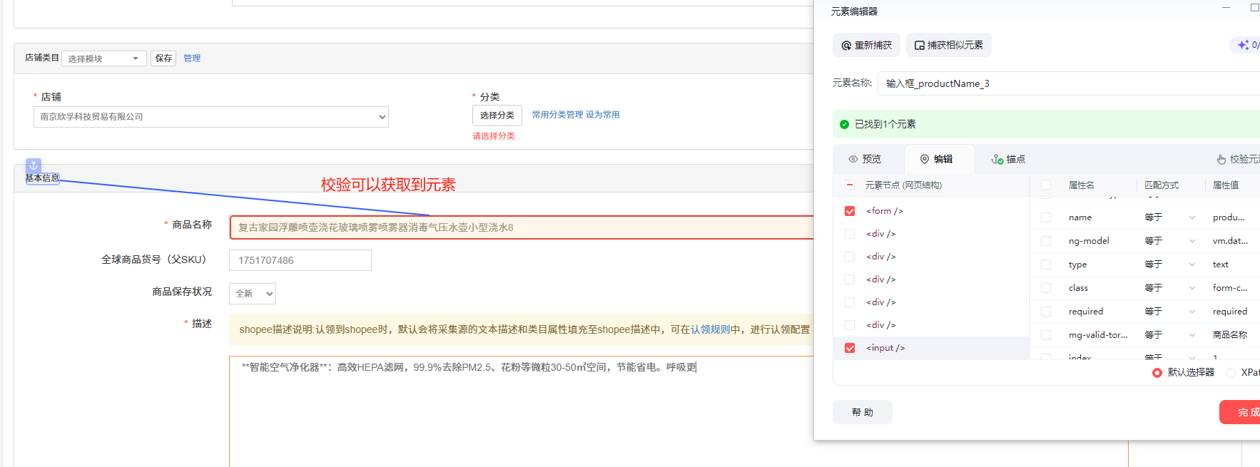Screen dimensions: 1260x467
Task: Click the anchor icon above 基本信息
Action: 34,165
